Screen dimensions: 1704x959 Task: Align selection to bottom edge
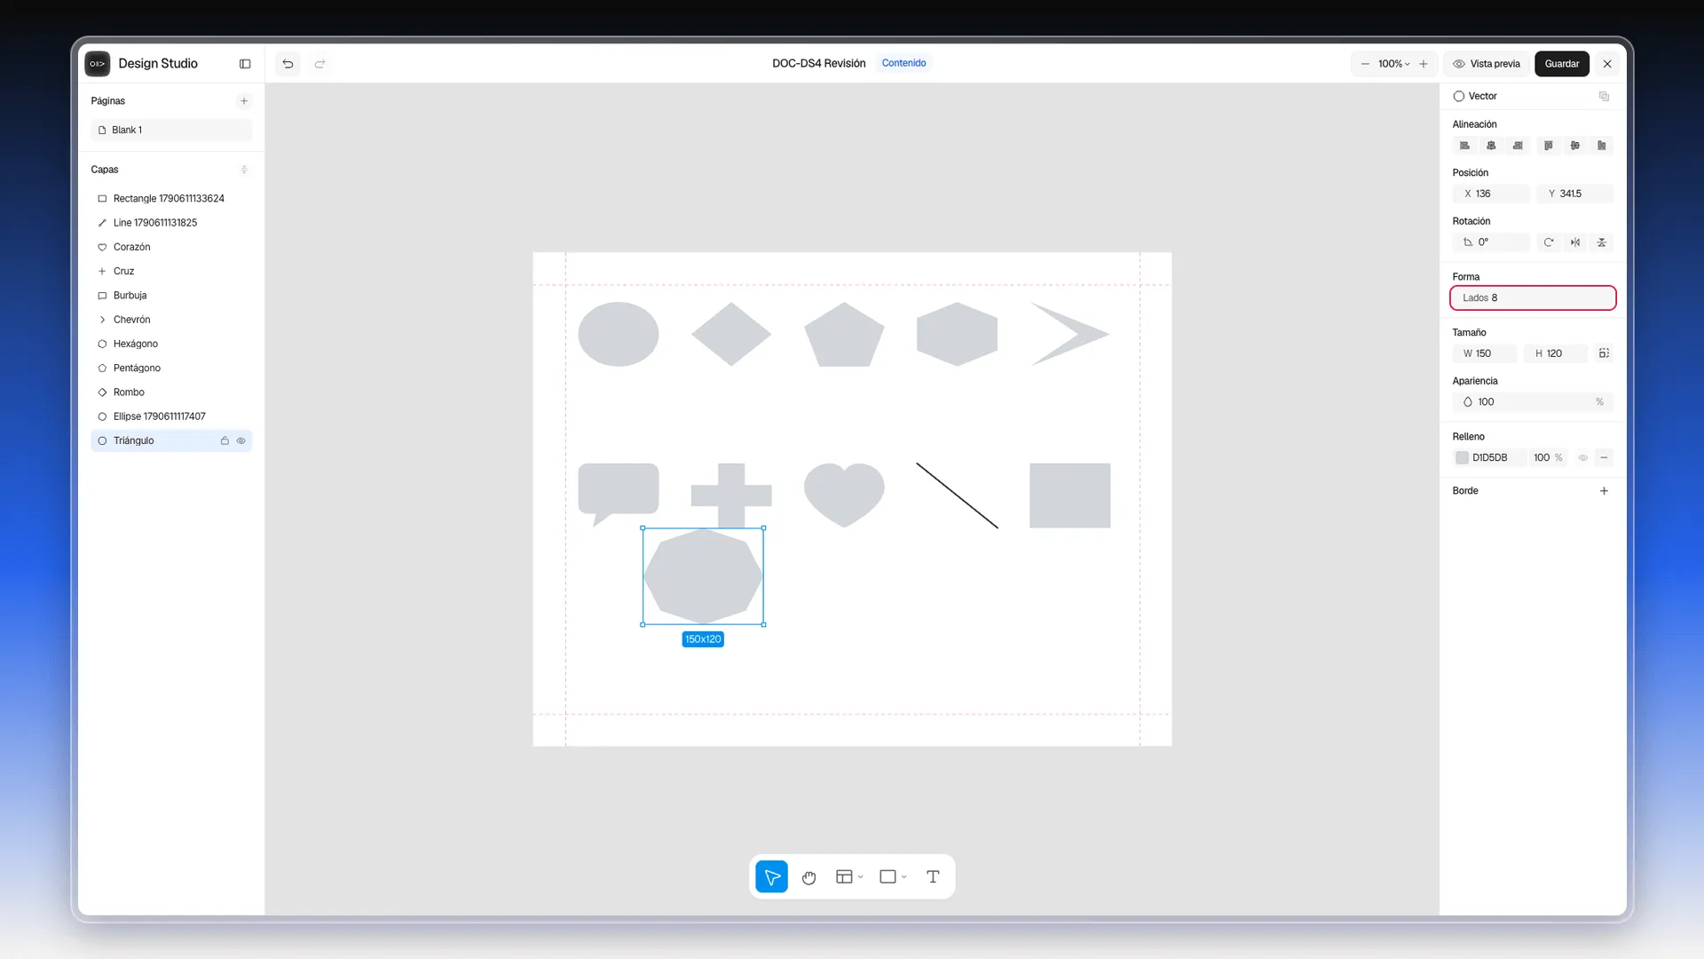click(1602, 146)
